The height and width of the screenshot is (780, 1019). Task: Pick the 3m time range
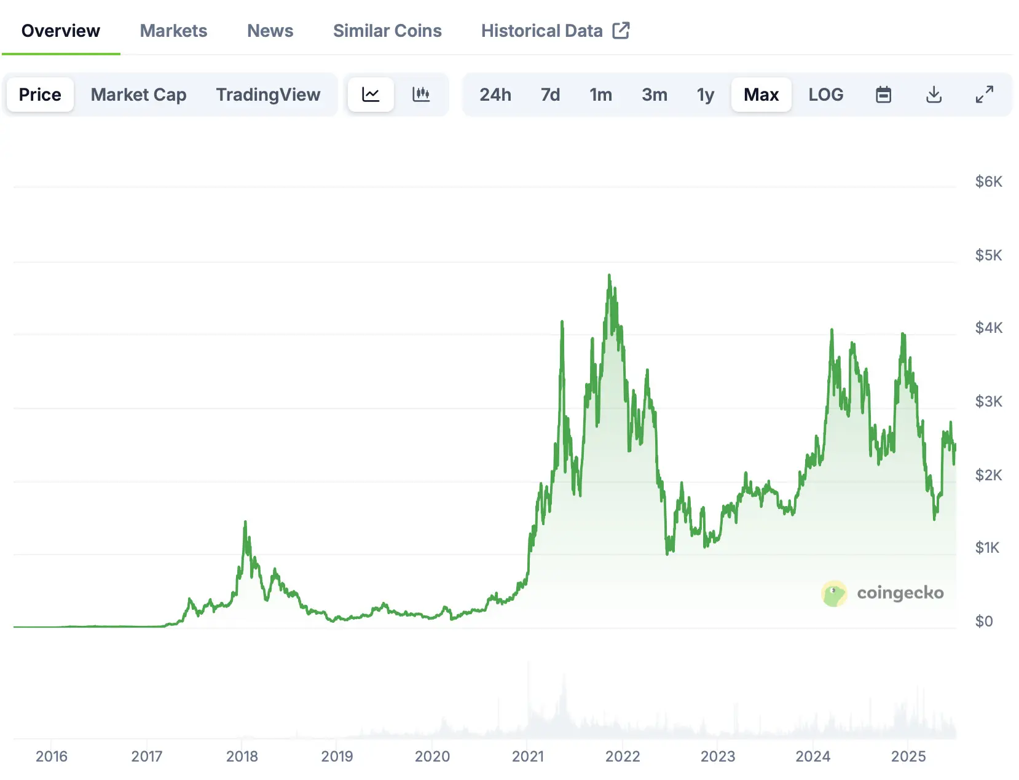[x=655, y=95]
